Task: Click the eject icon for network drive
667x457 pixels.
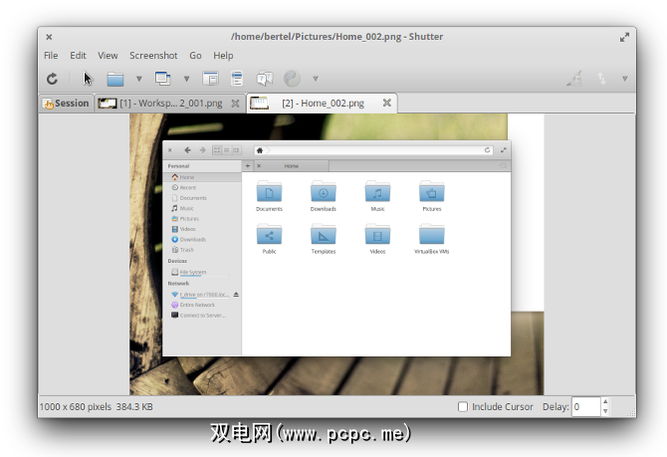Action: (x=236, y=295)
